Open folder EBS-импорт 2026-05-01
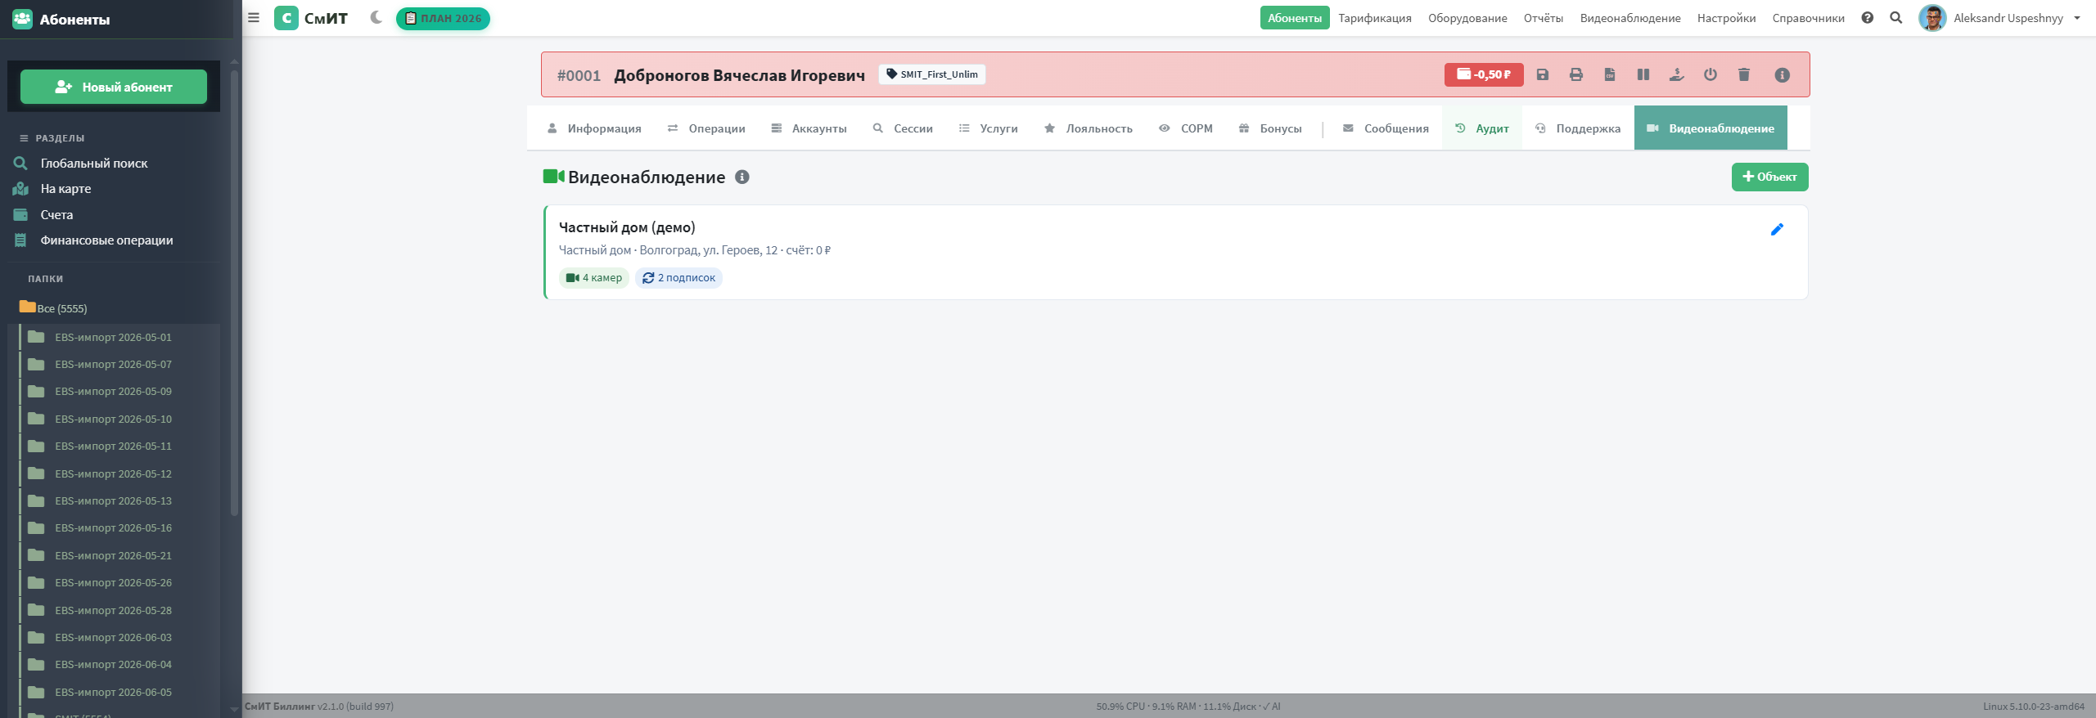2096x718 pixels. point(113,337)
